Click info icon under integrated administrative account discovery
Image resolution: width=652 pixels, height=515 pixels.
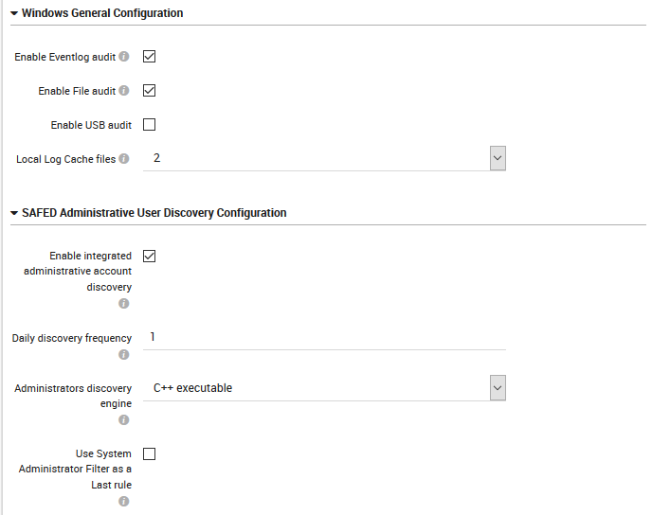(x=124, y=304)
